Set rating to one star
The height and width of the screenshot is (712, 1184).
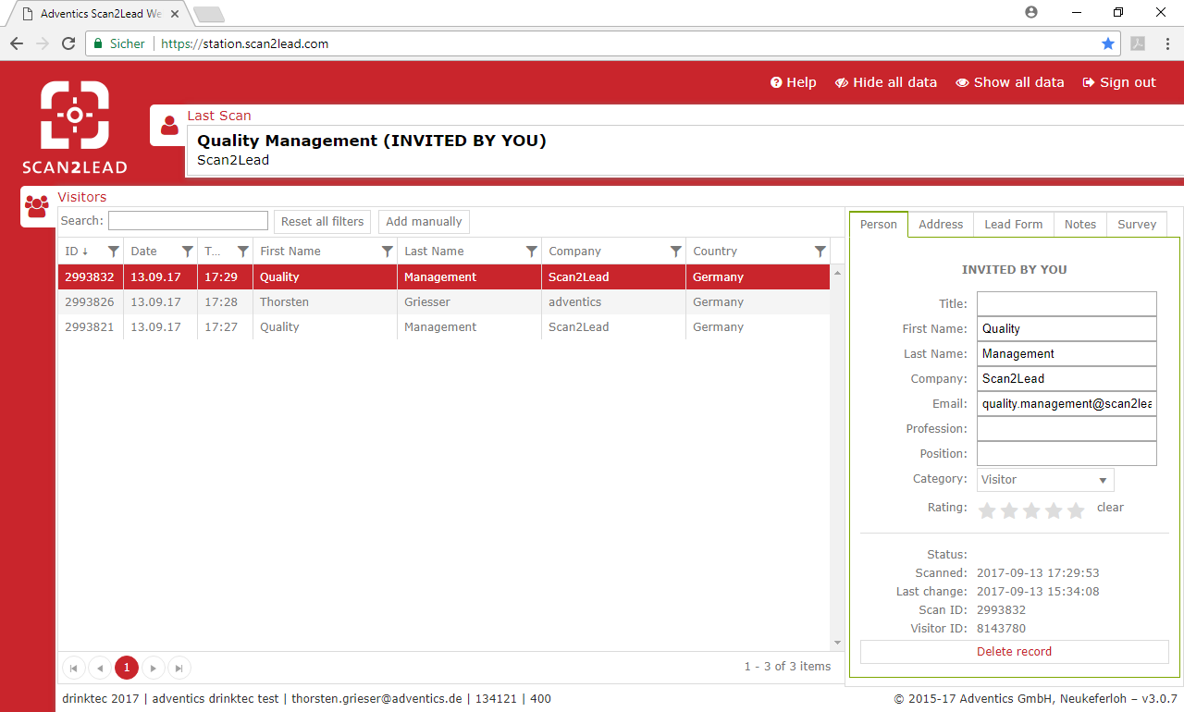point(987,510)
